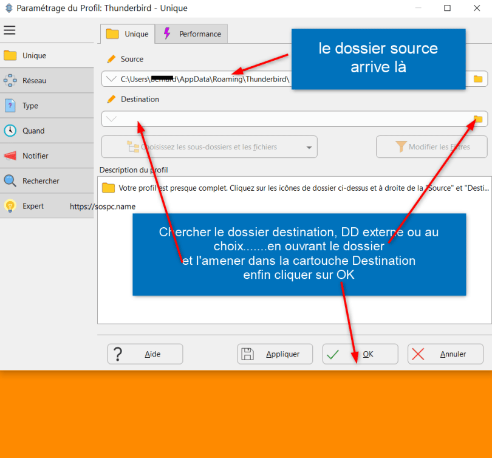
Task: Maximize the Paramétrage du Profil window
Action: coord(448,8)
